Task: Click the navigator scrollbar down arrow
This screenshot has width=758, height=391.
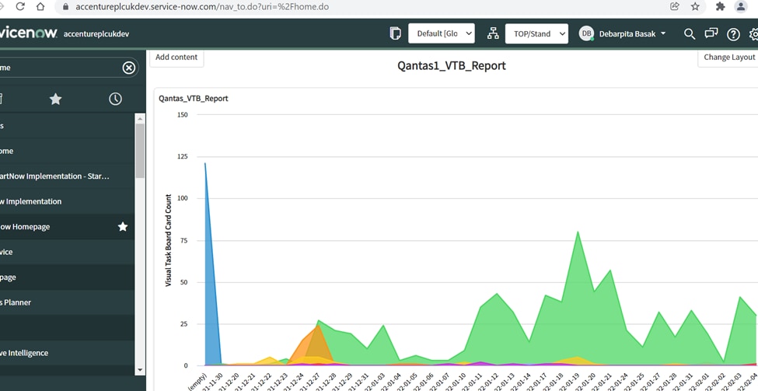Action: (140, 370)
